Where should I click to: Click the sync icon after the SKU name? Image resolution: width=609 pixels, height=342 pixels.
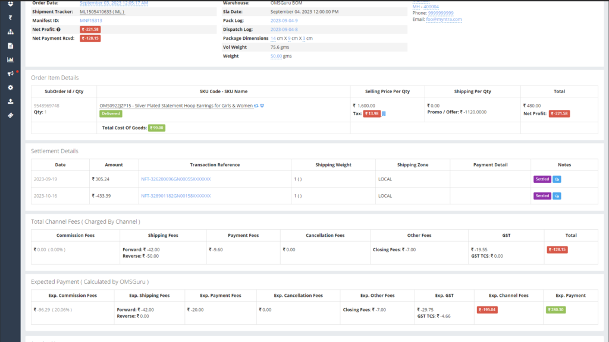pos(256,106)
